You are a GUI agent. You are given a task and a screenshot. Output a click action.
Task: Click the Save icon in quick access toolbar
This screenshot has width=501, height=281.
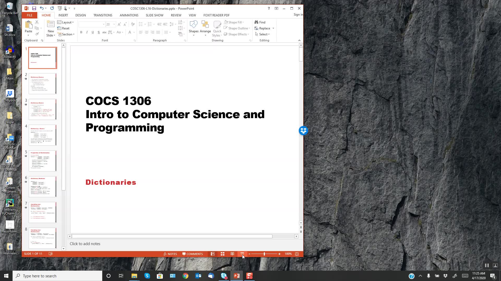pyautogui.click(x=34, y=8)
